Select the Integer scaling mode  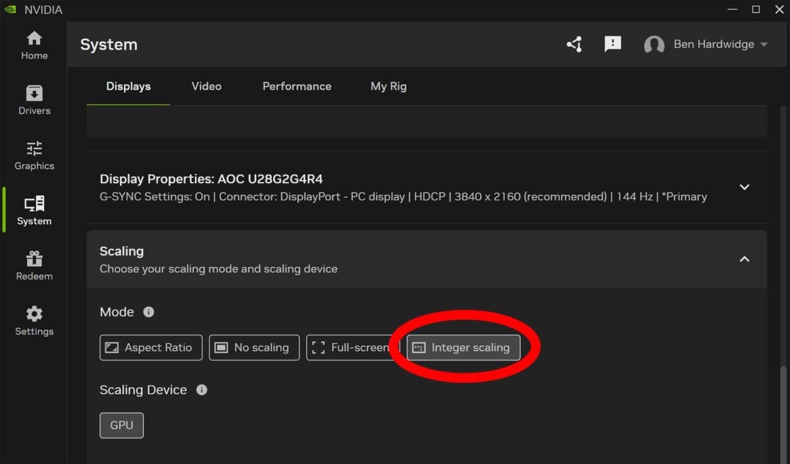click(x=462, y=347)
